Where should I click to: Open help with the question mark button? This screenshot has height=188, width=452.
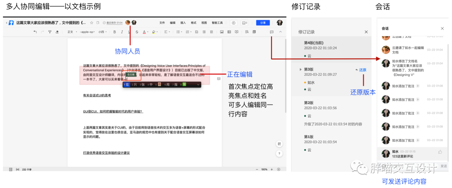pos(279,154)
